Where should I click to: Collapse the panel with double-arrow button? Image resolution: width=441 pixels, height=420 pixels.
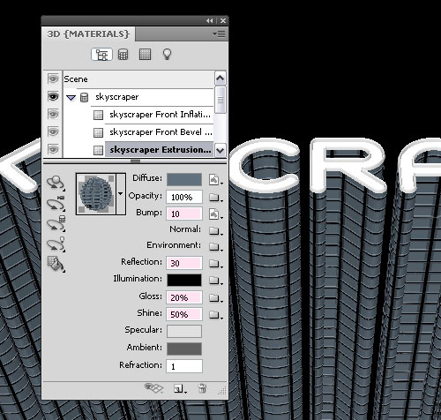click(x=210, y=21)
